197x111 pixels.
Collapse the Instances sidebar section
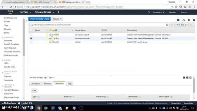[x=2, y=38]
